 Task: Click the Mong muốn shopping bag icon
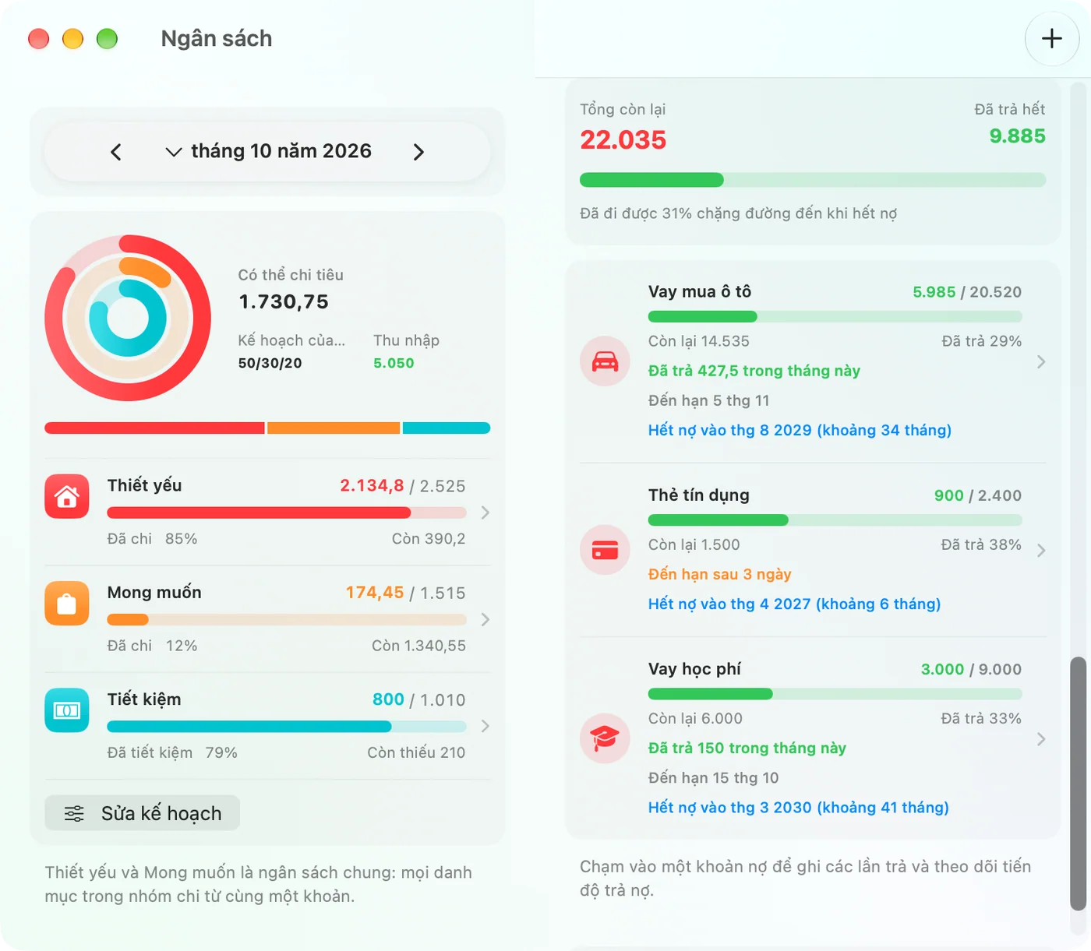pyautogui.click(x=67, y=604)
